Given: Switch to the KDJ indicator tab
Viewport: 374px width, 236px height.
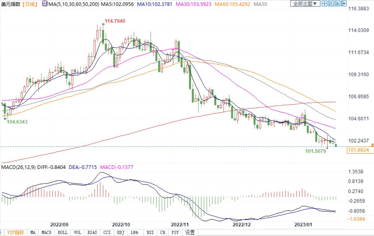Looking at the screenshot, I should pos(121,232).
